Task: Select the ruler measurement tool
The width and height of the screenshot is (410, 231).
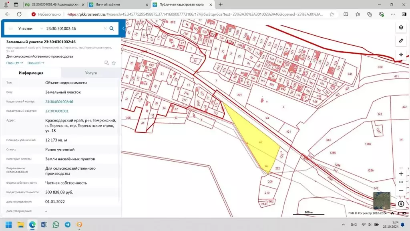Action: click(x=401, y=41)
